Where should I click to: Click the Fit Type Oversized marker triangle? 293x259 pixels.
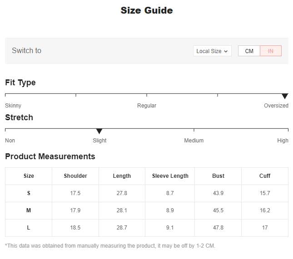(285, 96)
